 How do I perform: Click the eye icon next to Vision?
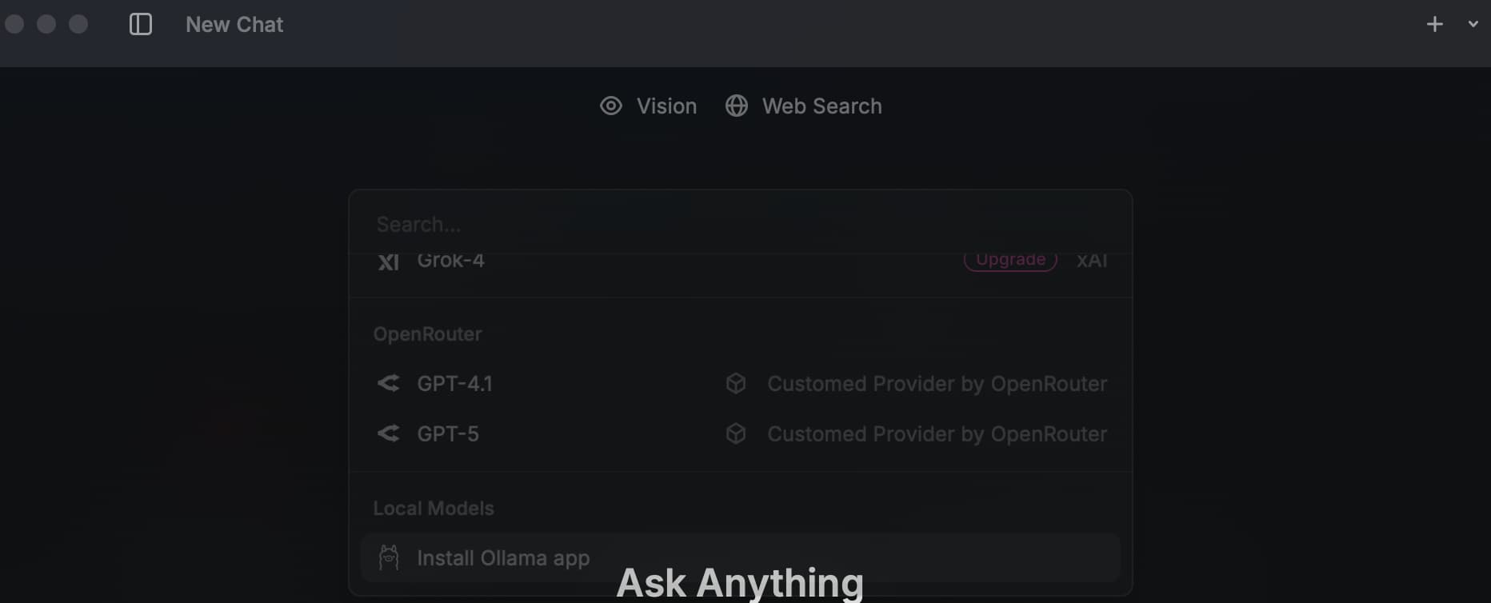(611, 106)
